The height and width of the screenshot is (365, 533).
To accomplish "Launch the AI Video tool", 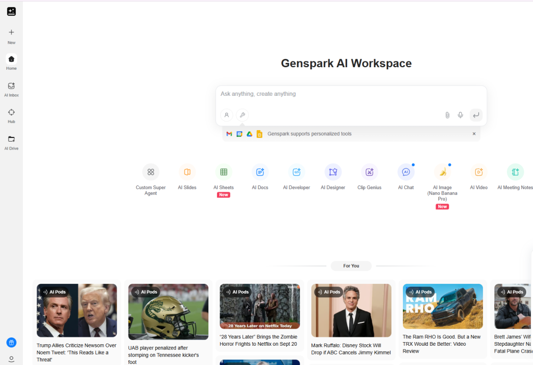I will (x=478, y=176).
